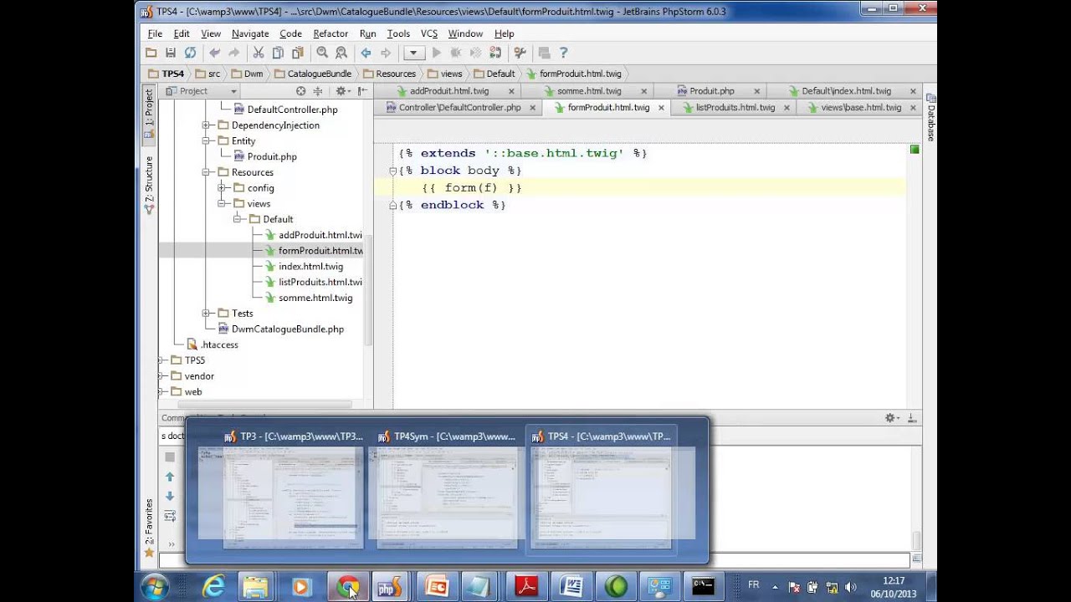Open the Favorites side panel tab
The image size is (1071, 602).
click(149, 527)
